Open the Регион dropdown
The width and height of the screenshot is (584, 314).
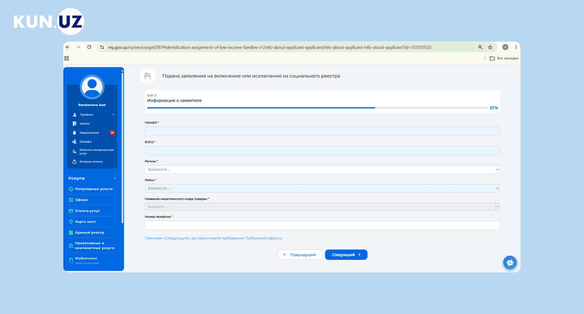click(x=322, y=169)
